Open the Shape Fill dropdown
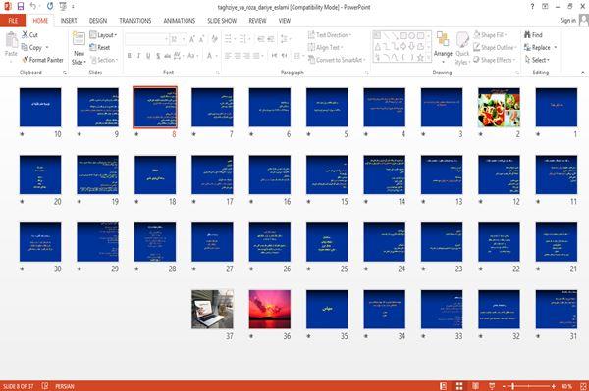 (490, 35)
